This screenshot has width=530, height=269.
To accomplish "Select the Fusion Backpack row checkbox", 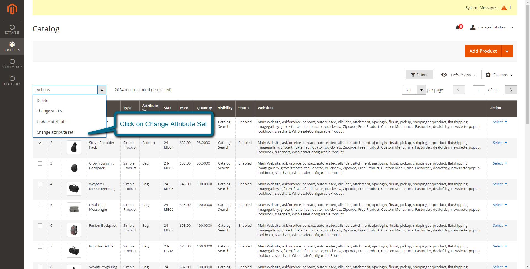I will pos(40,226).
